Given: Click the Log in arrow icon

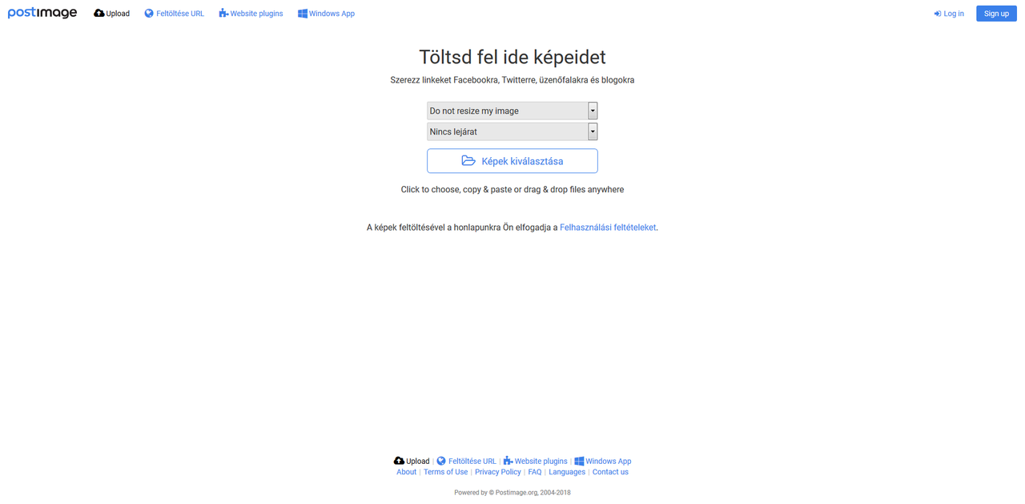Looking at the screenshot, I should pos(938,14).
